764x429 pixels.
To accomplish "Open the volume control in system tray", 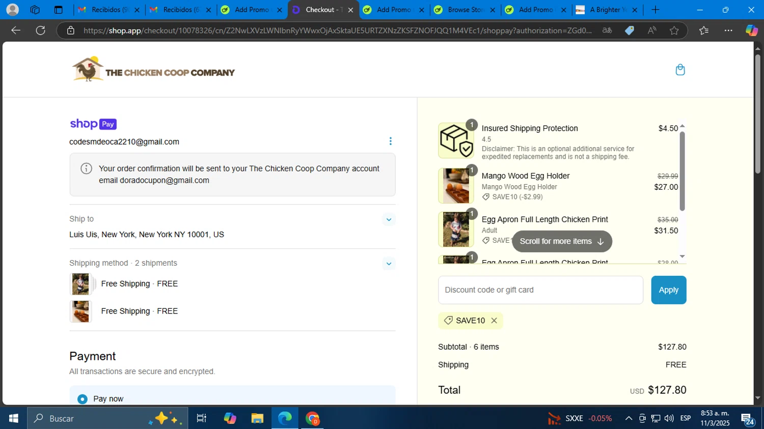I will [669, 418].
